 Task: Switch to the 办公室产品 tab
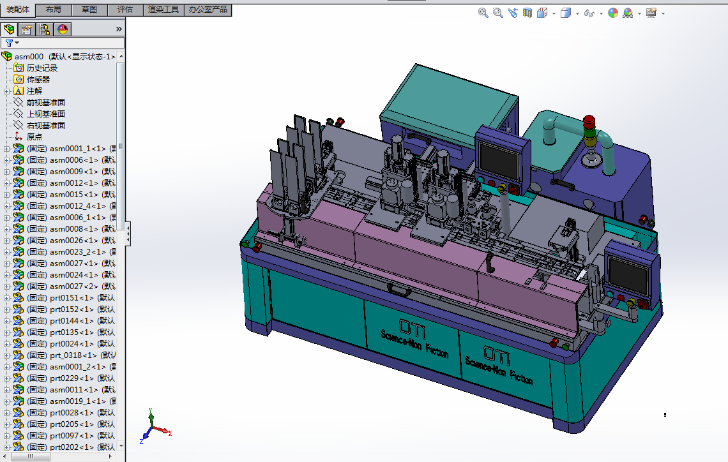pyautogui.click(x=208, y=10)
